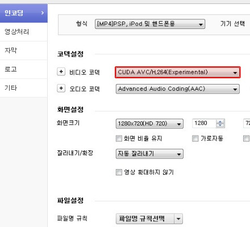Screen dimensions: 250x227
Task: Click the 파일명 규칙 label
Action: pyautogui.click(x=72, y=218)
